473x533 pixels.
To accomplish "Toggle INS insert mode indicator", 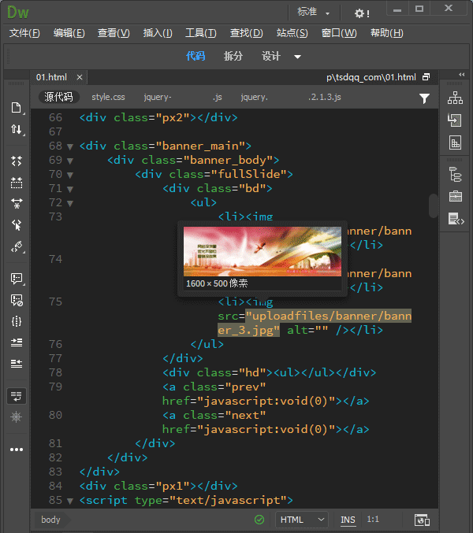I will click(348, 520).
